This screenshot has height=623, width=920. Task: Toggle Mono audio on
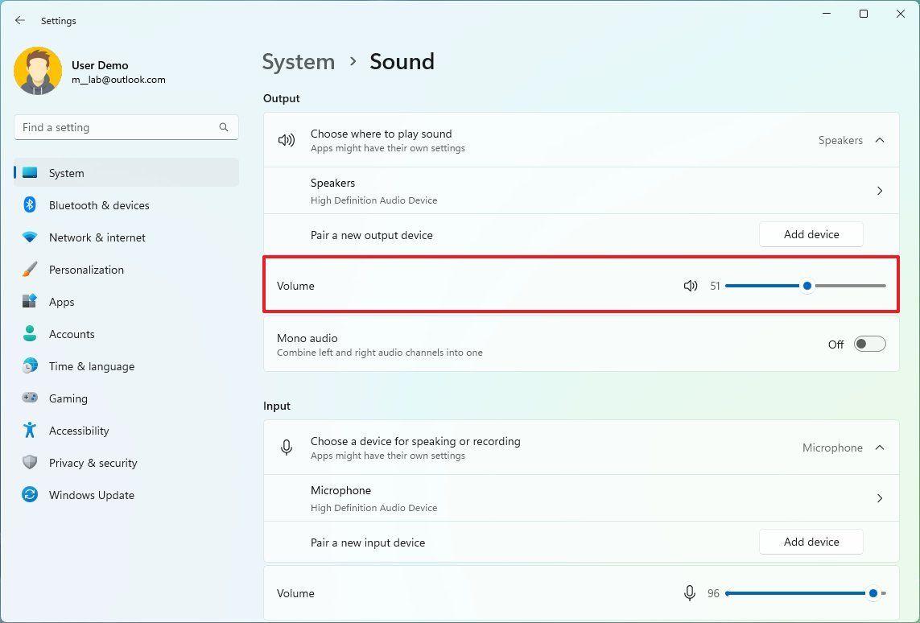[x=868, y=344]
